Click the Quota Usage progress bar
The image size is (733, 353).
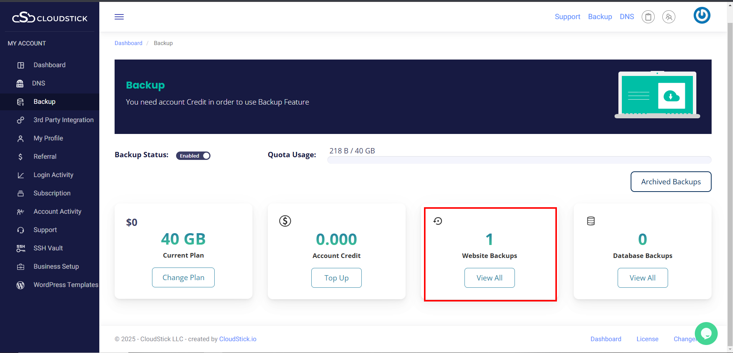519,160
